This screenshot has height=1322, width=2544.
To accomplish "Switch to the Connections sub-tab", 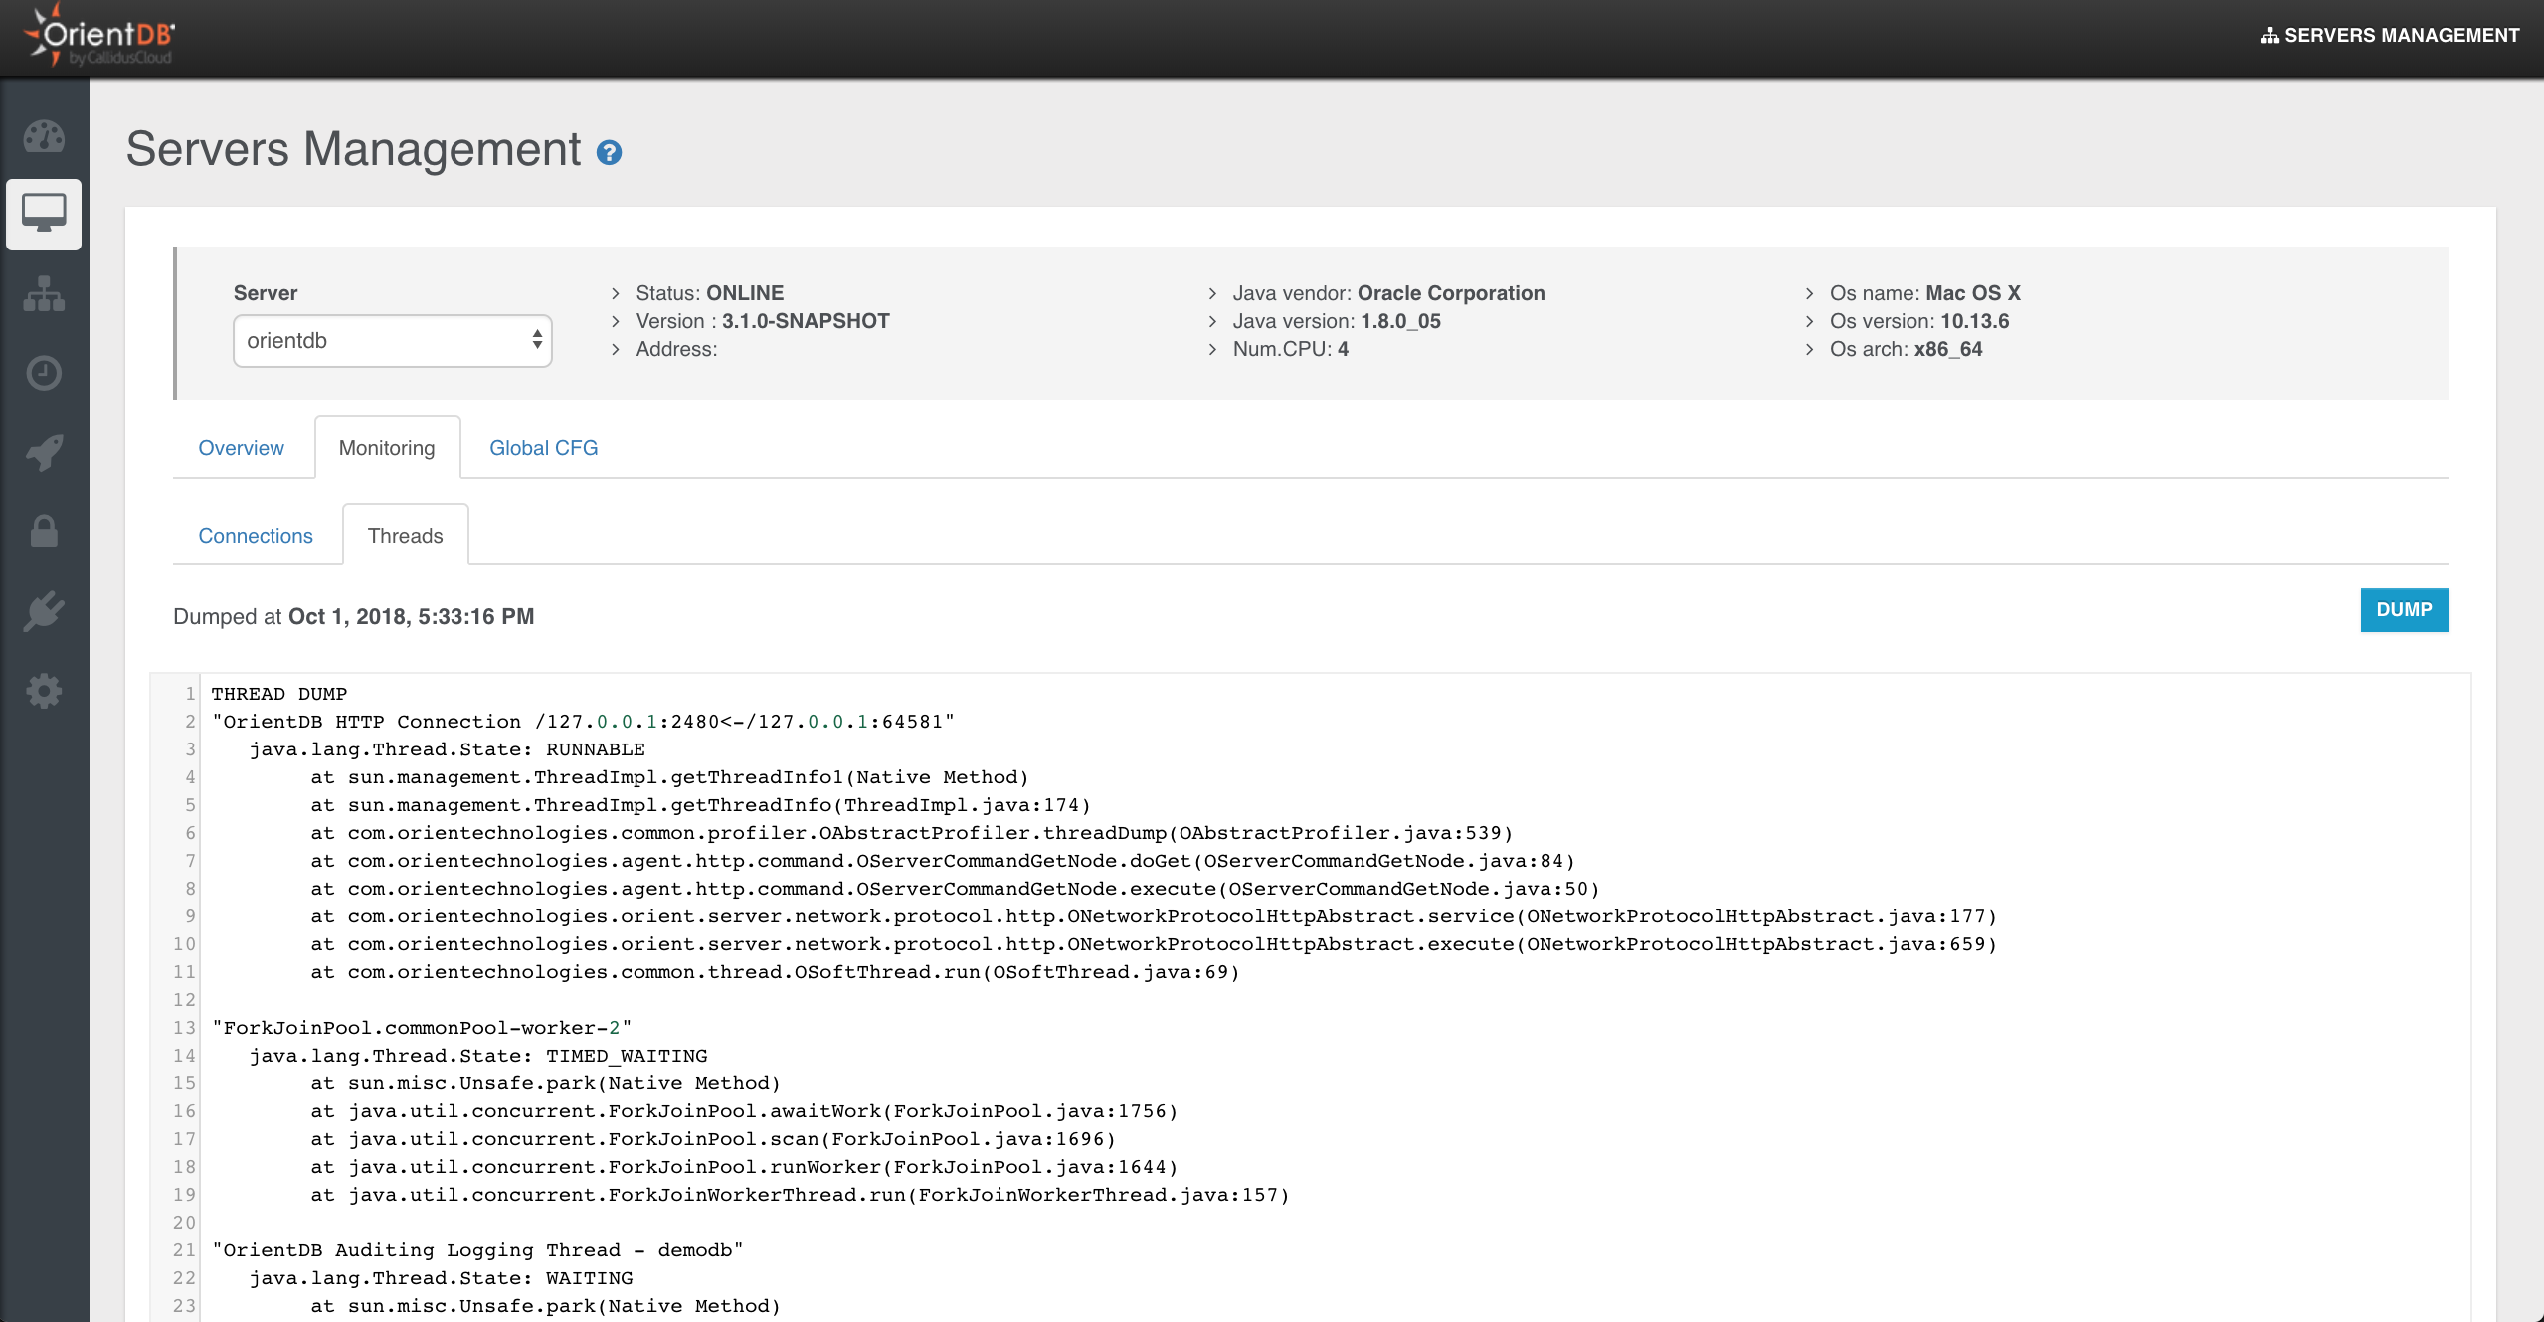I will [x=256, y=536].
